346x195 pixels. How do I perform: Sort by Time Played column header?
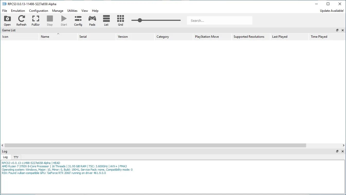point(327,37)
